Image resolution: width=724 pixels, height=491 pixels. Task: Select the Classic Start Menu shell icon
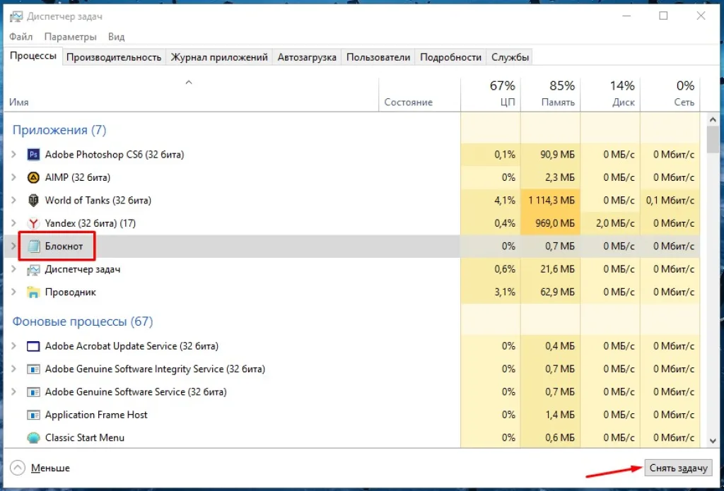click(x=33, y=437)
